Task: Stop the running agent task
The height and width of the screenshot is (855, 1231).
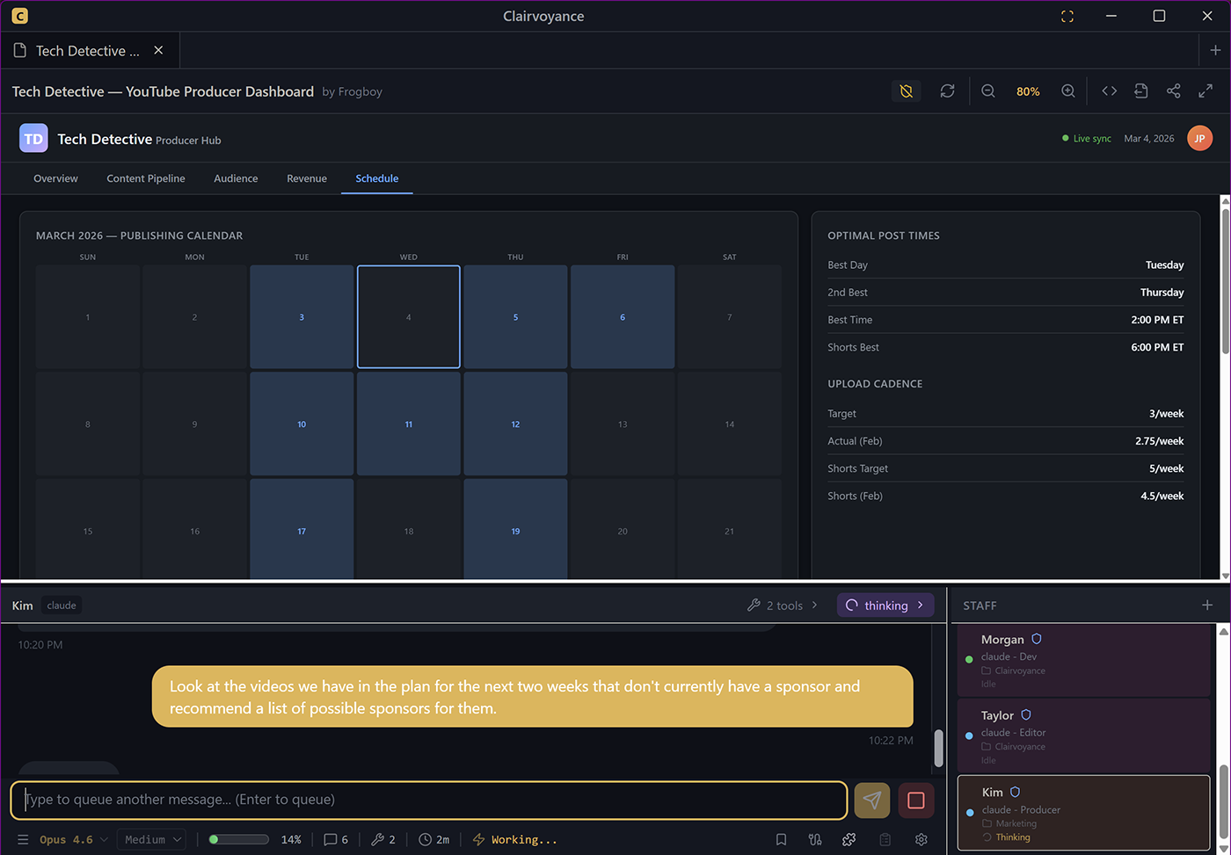Action: [x=915, y=801]
